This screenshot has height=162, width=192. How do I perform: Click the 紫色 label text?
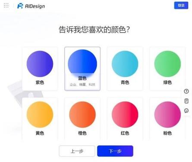[x=40, y=83]
